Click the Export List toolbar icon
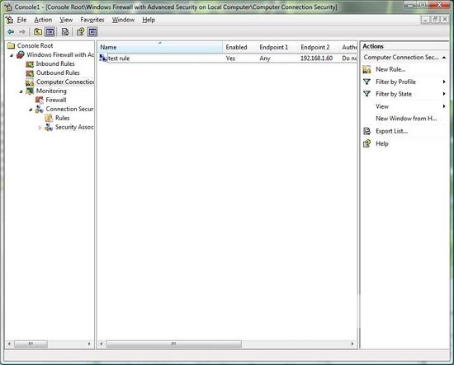Screen dimensions: 454x365 click(65, 32)
